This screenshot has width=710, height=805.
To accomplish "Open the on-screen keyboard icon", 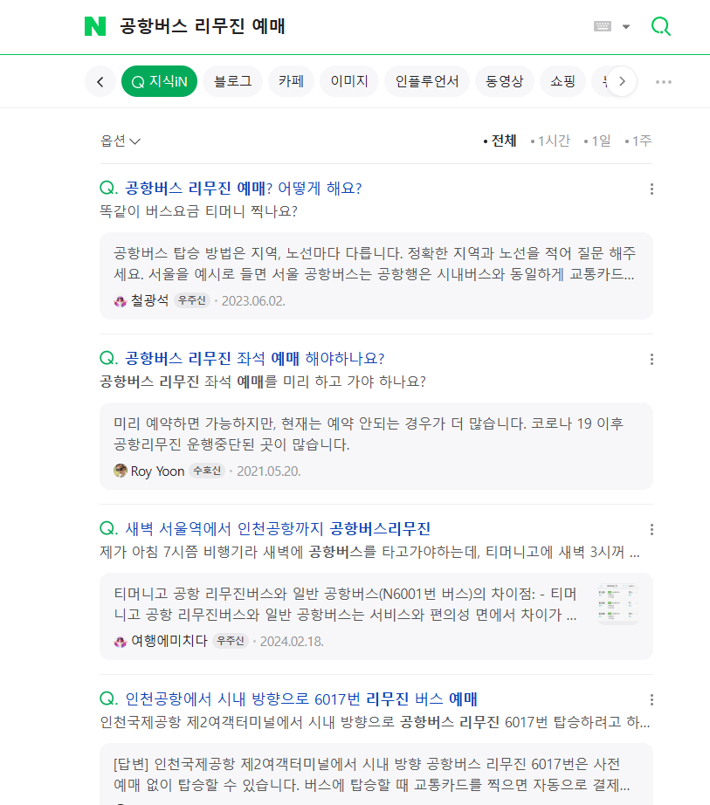I will [603, 26].
